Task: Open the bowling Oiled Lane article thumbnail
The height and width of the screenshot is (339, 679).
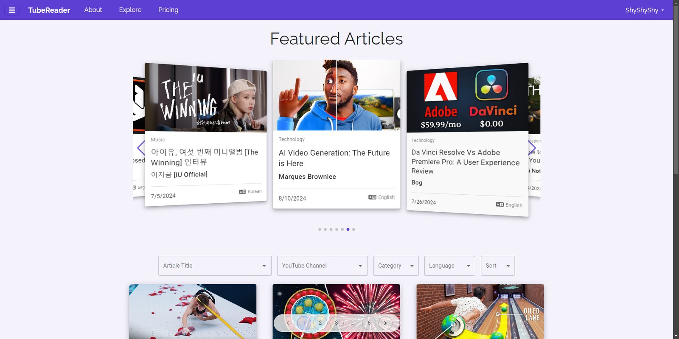Action: point(480,311)
